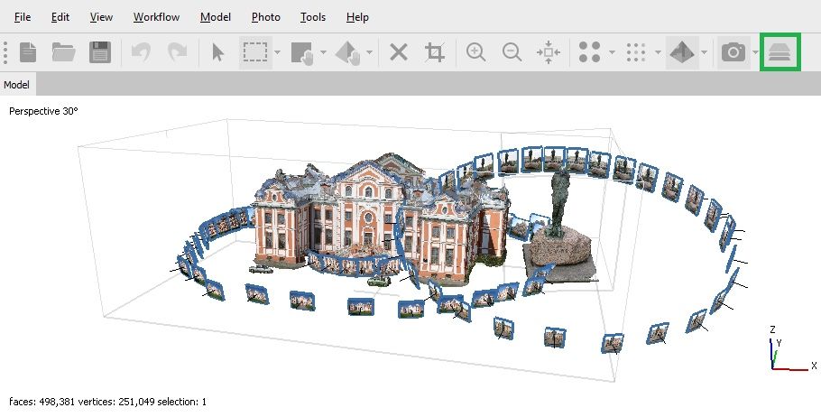Click the Redo arrow icon
Screen dimensions: 821x417
pos(177,52)
